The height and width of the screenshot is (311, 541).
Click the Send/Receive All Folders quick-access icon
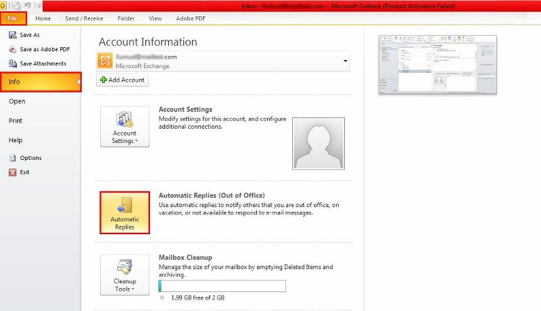coord(16,5)
